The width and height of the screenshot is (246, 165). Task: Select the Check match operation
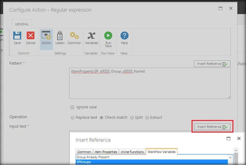click(101, 118)
